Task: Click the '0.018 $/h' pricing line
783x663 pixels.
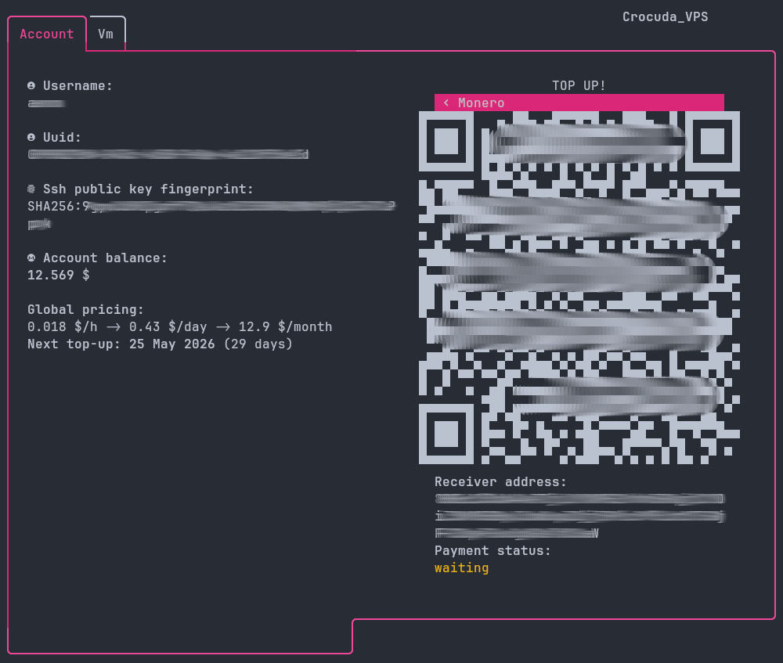Action: click(x=180, y=327)
